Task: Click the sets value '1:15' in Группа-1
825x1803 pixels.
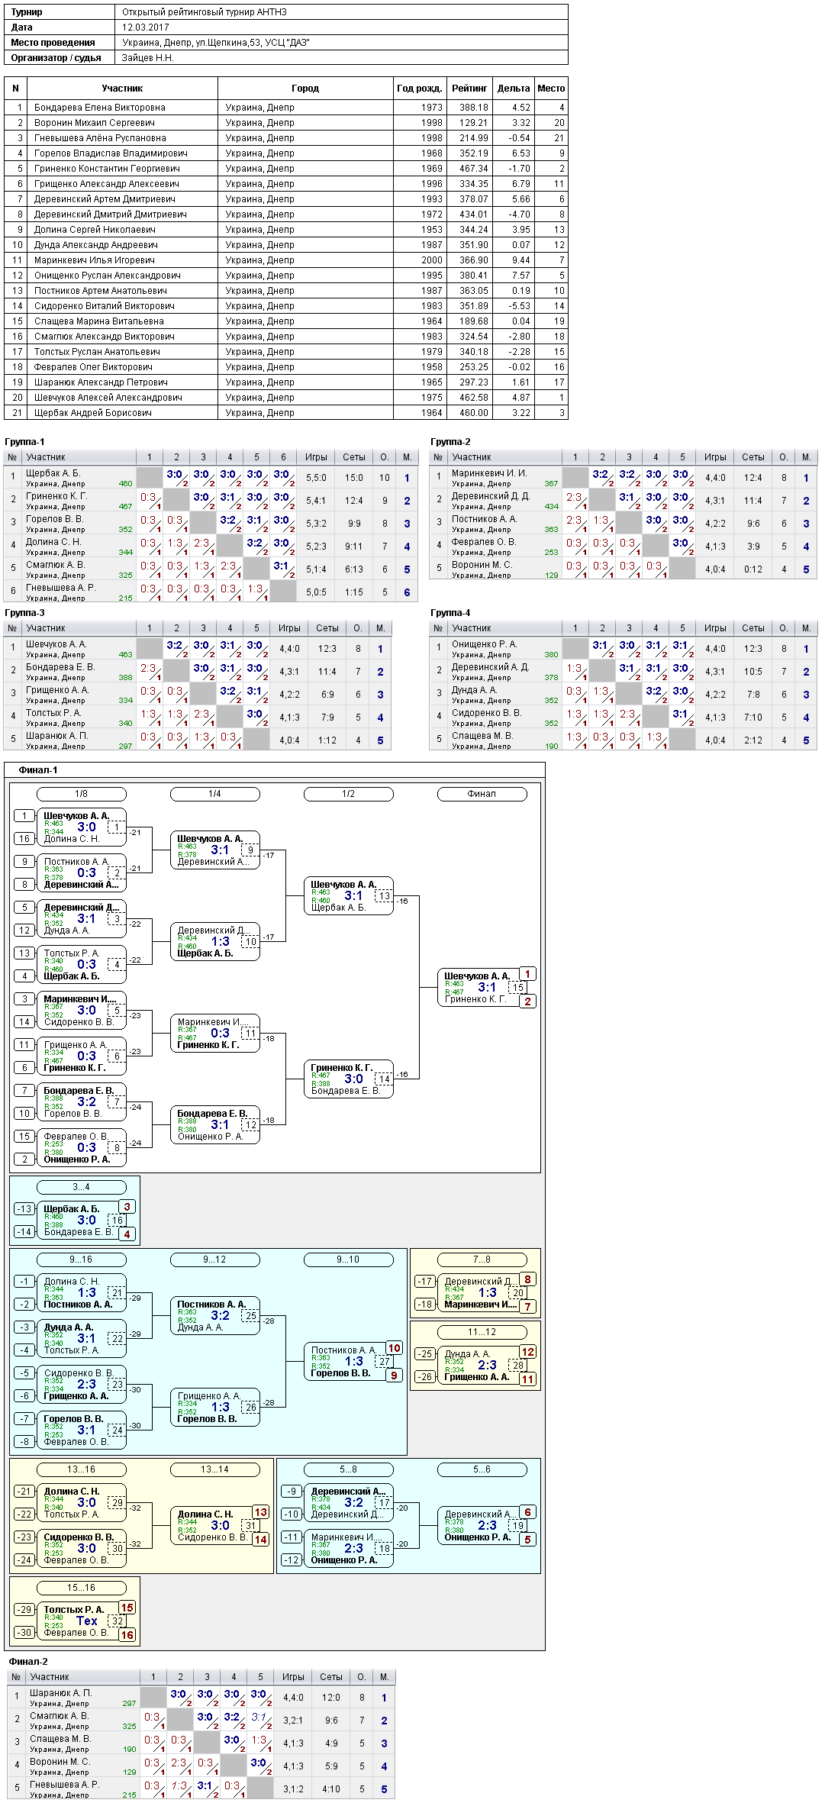Action: click(x=354, y=592)
